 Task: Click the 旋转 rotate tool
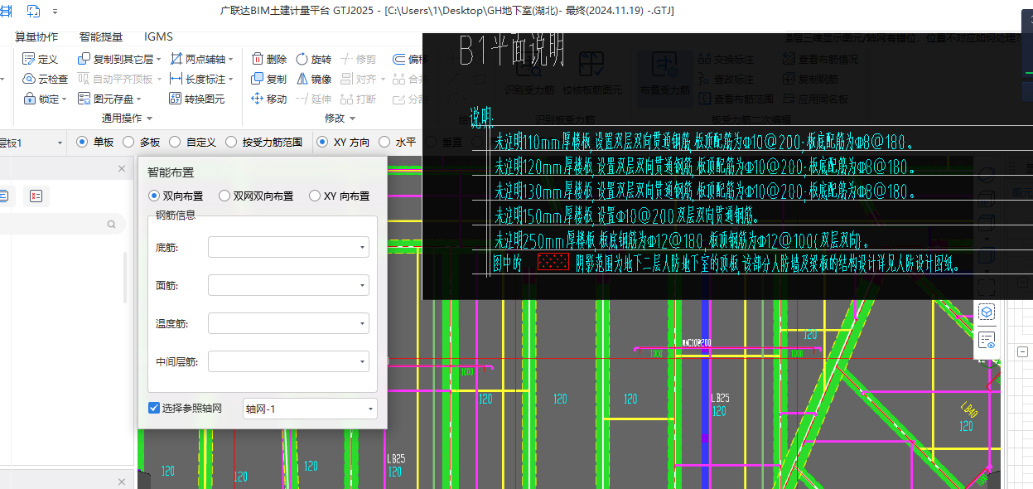coord(313,59)
